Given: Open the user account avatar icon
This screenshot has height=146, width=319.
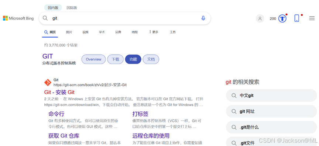Looking at the screenshot, I should click(260, 18).
